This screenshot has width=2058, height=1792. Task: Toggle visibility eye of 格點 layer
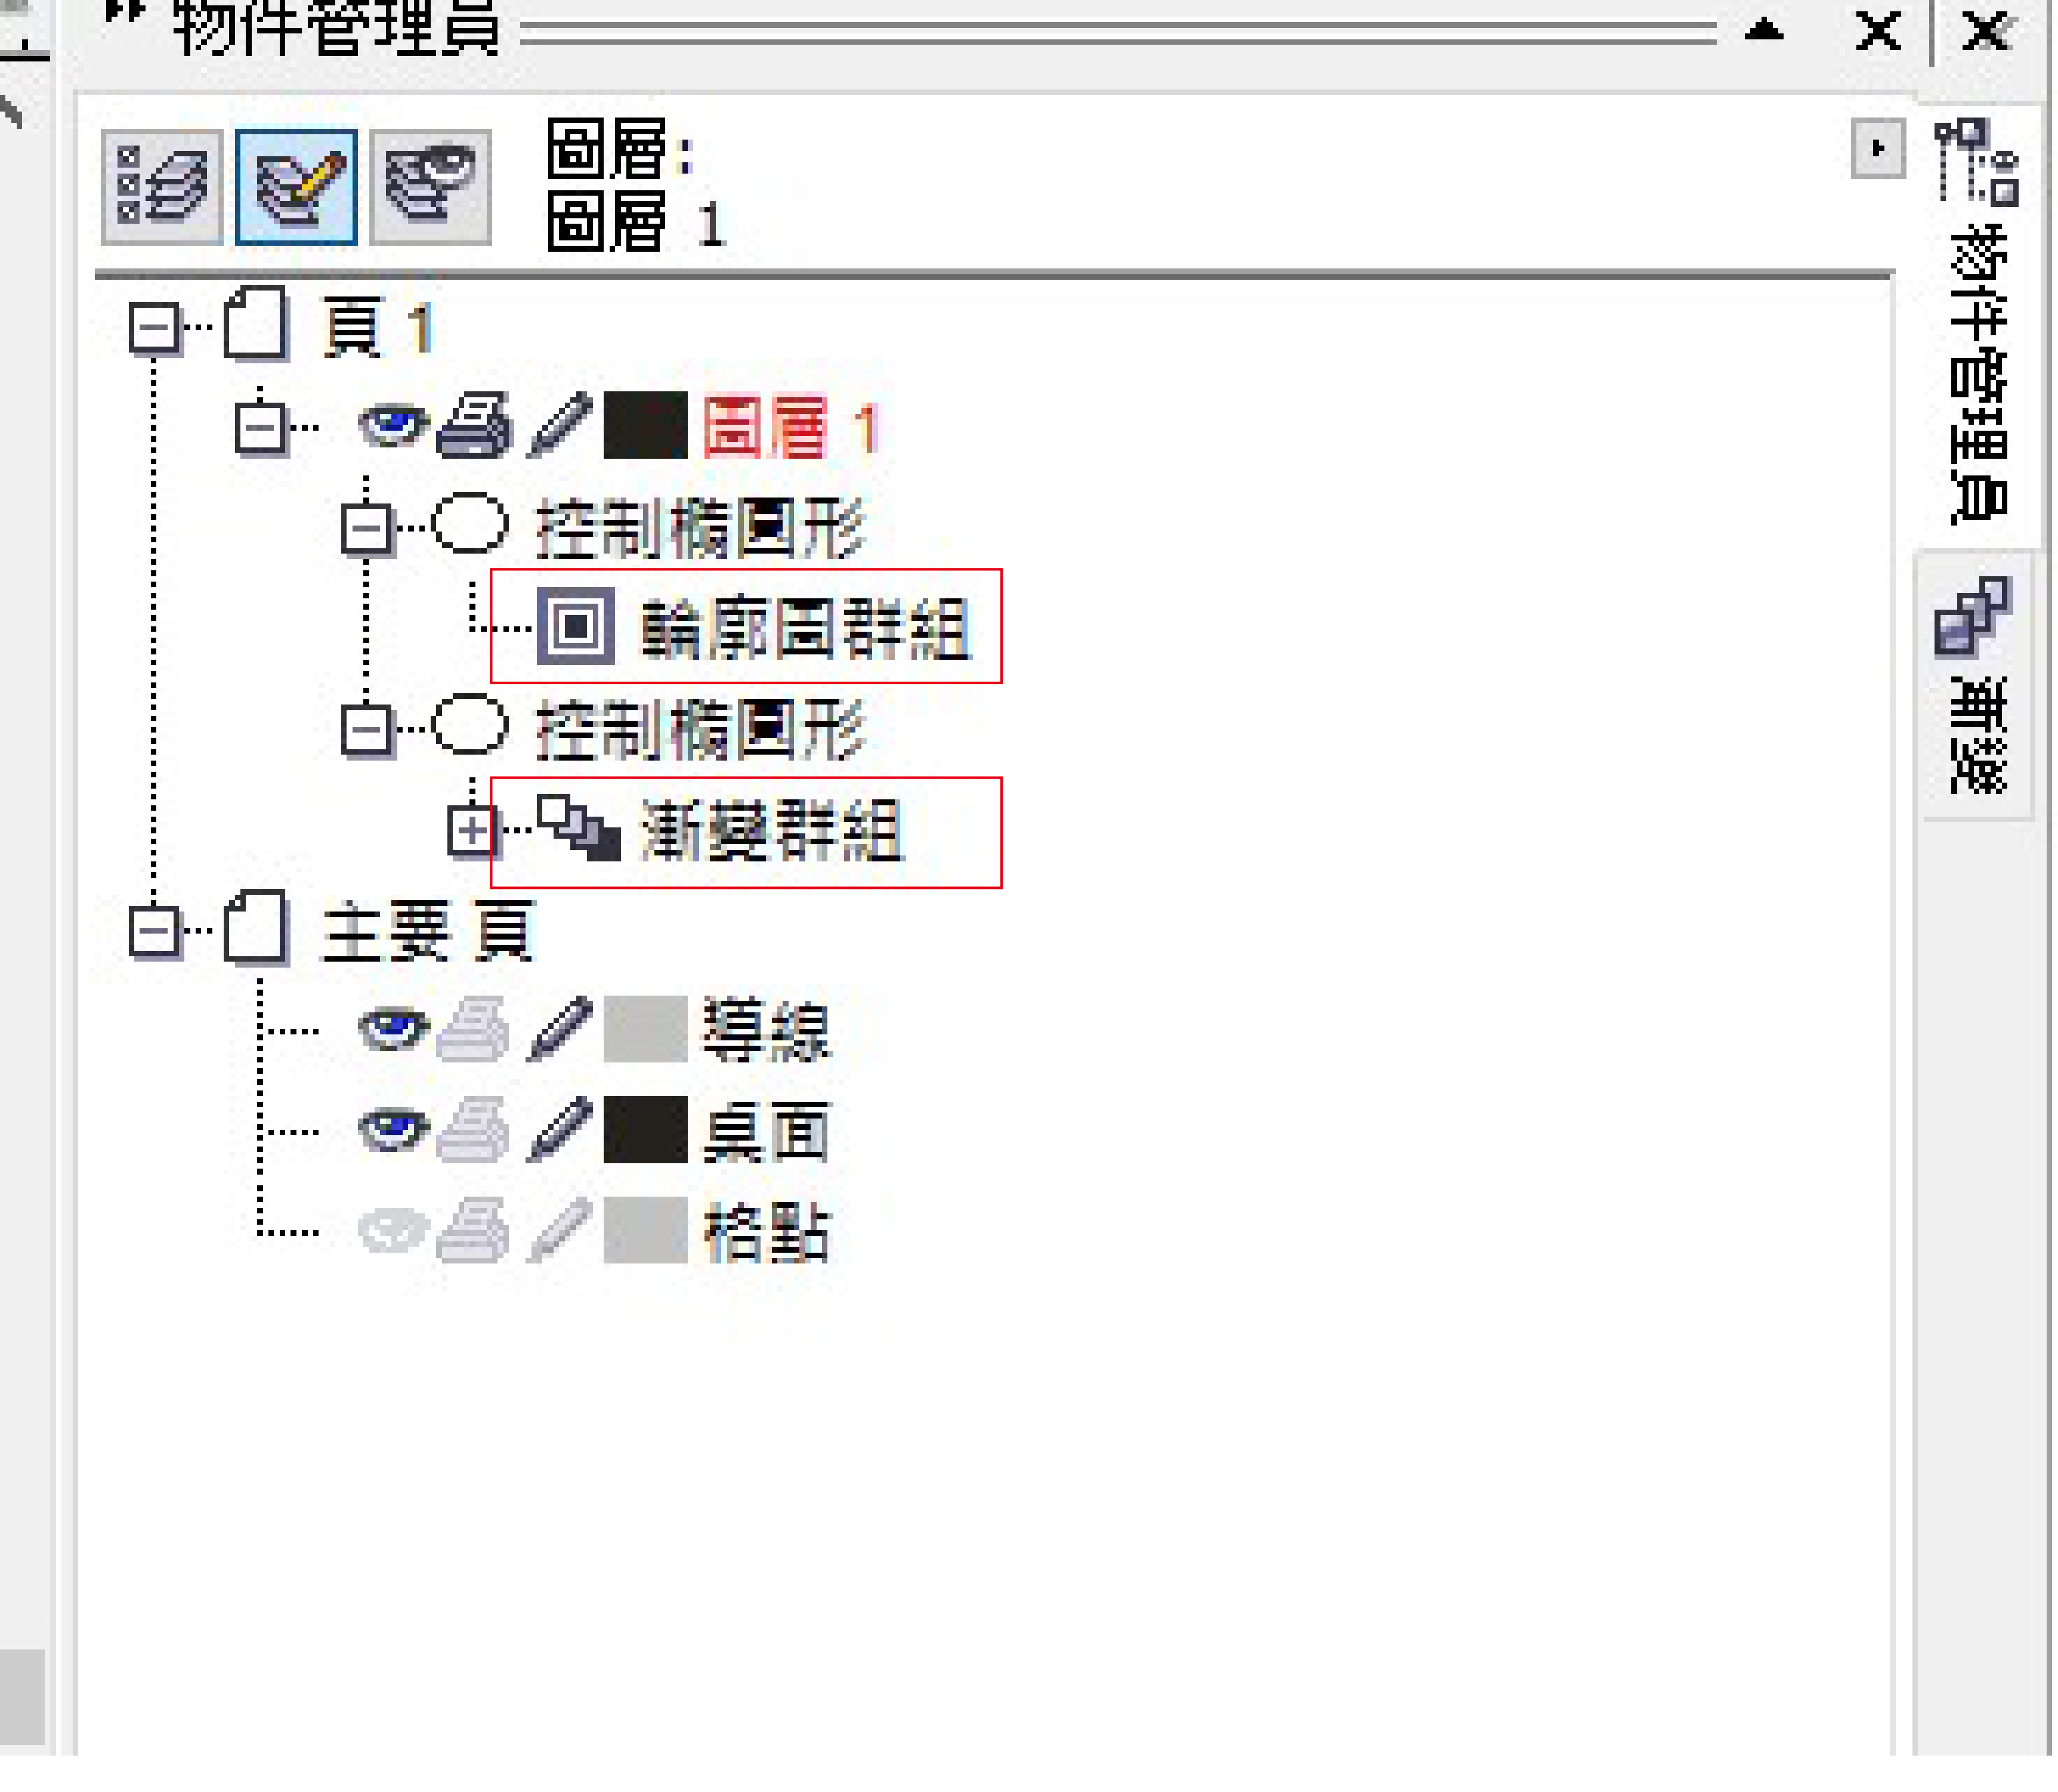395,1231
